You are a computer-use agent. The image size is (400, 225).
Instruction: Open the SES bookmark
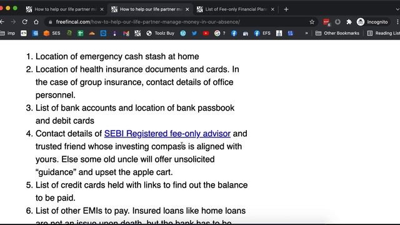tap(52, 33)
